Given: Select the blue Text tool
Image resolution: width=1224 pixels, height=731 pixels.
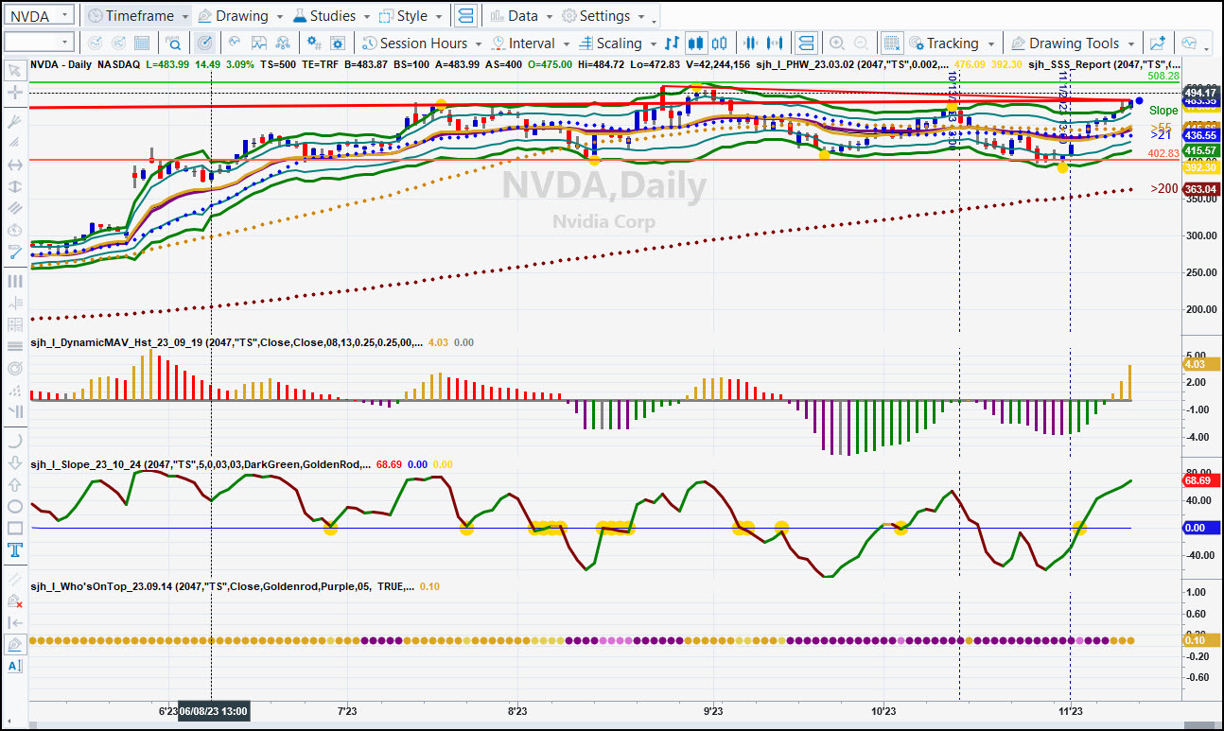Looking at the screenshot, I should pos(15,549).
